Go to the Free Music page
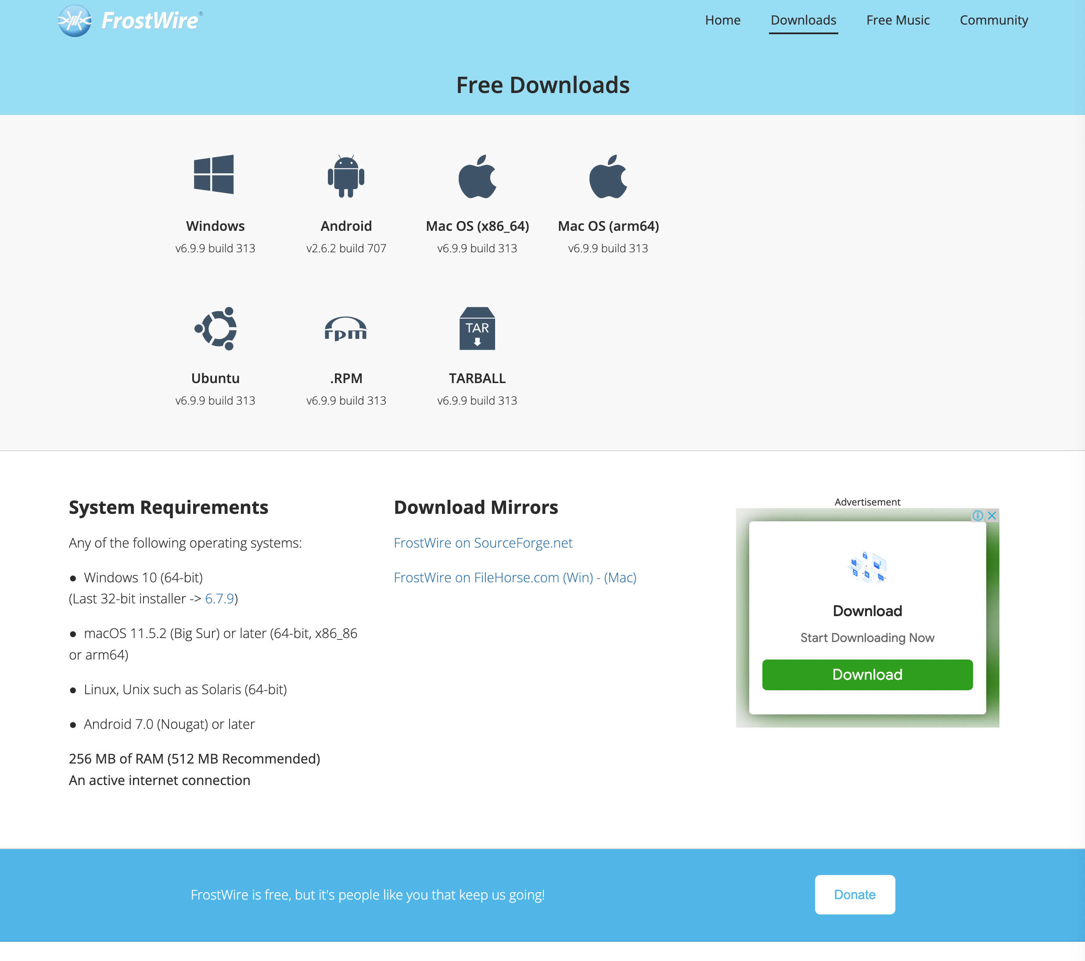This screenshot has height=961, width=1085. click(898, 20)
